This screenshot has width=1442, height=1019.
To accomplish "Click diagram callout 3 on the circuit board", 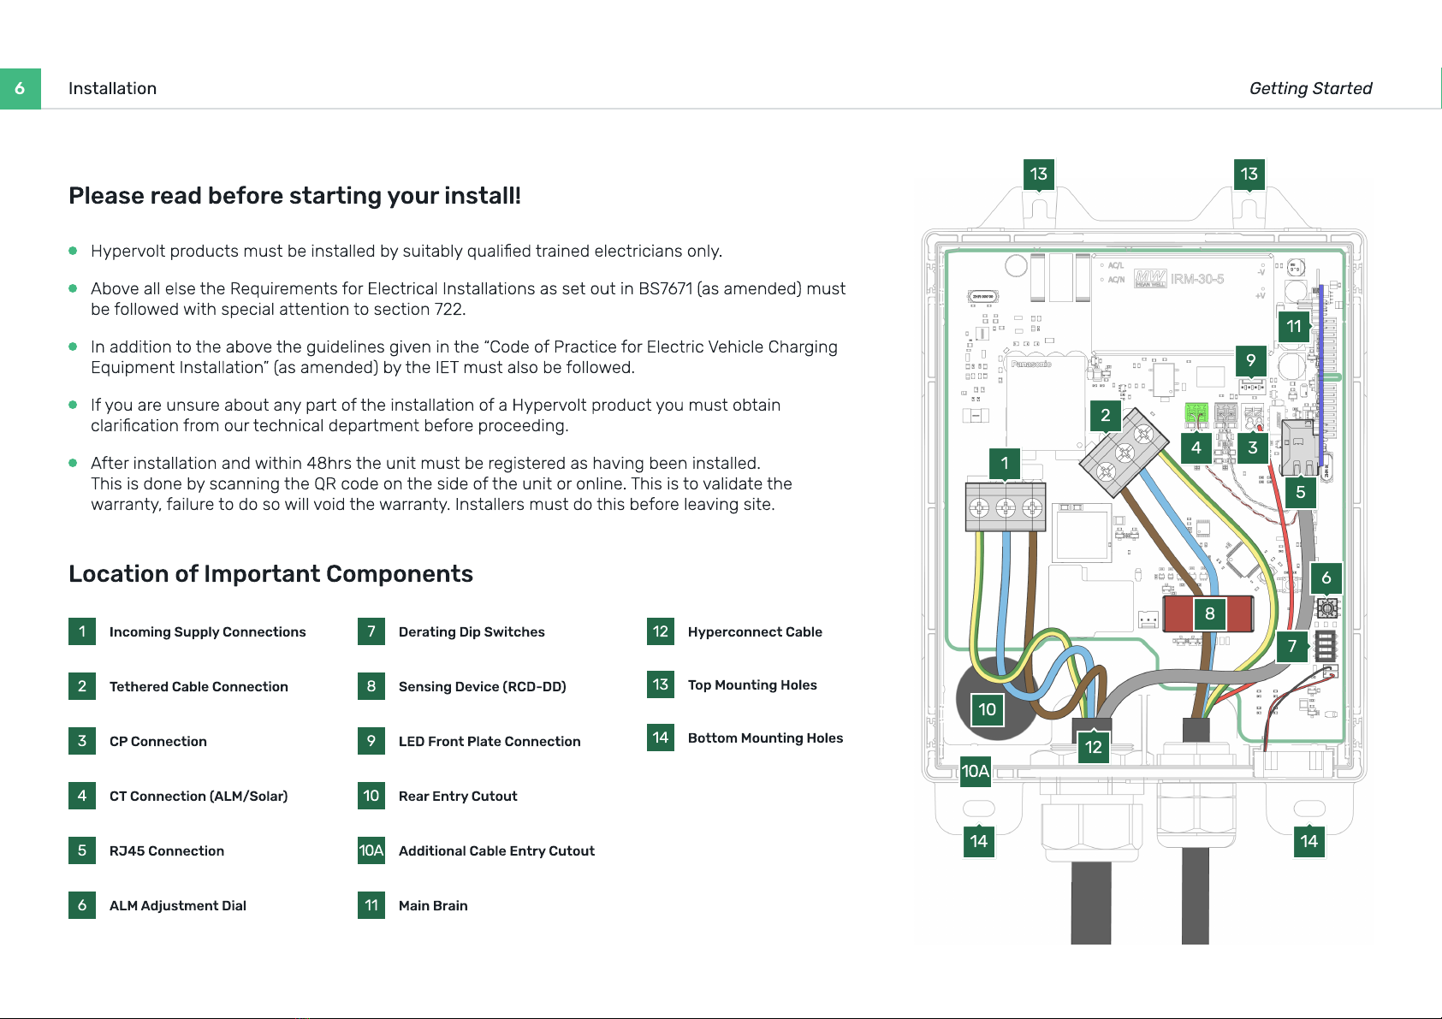I will [1253, 447].
